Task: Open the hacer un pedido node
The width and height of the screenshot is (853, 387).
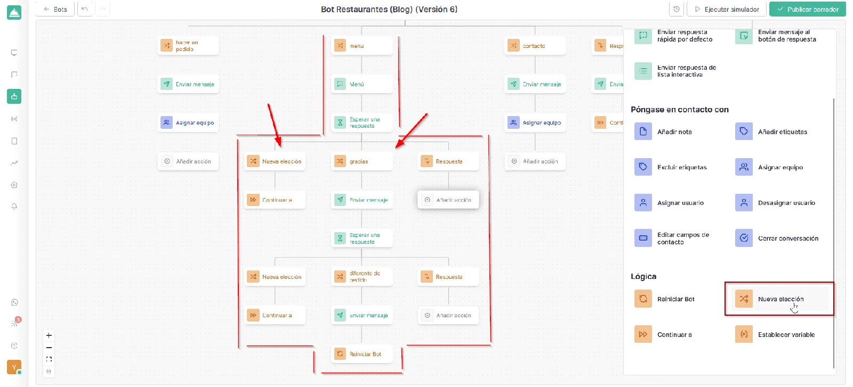Action: pos(188,46)
